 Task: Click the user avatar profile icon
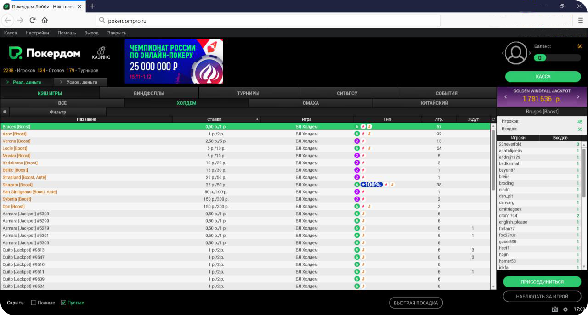pyautogui.click(x=517, y=53)
